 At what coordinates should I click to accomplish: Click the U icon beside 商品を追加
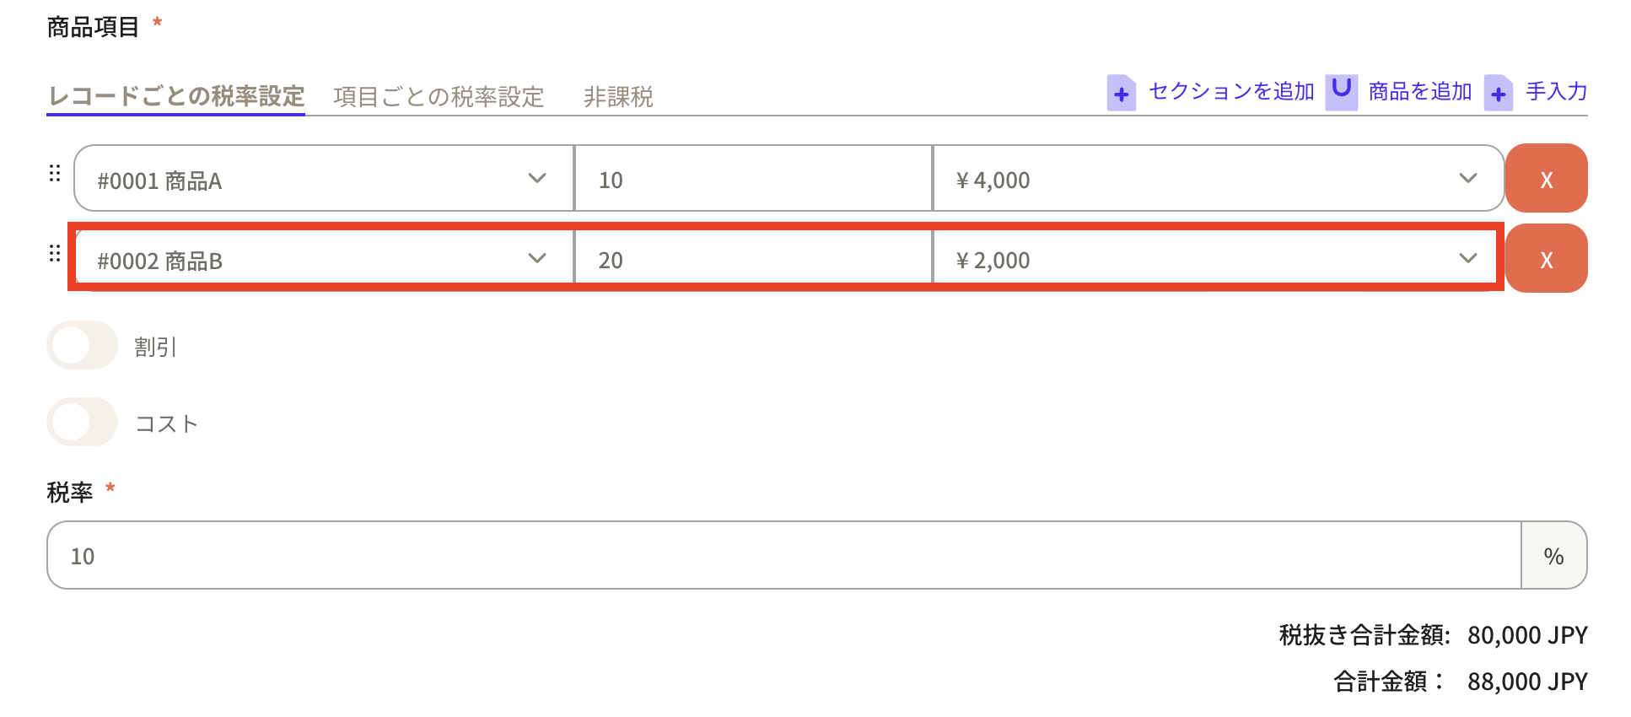[1341, 91]
